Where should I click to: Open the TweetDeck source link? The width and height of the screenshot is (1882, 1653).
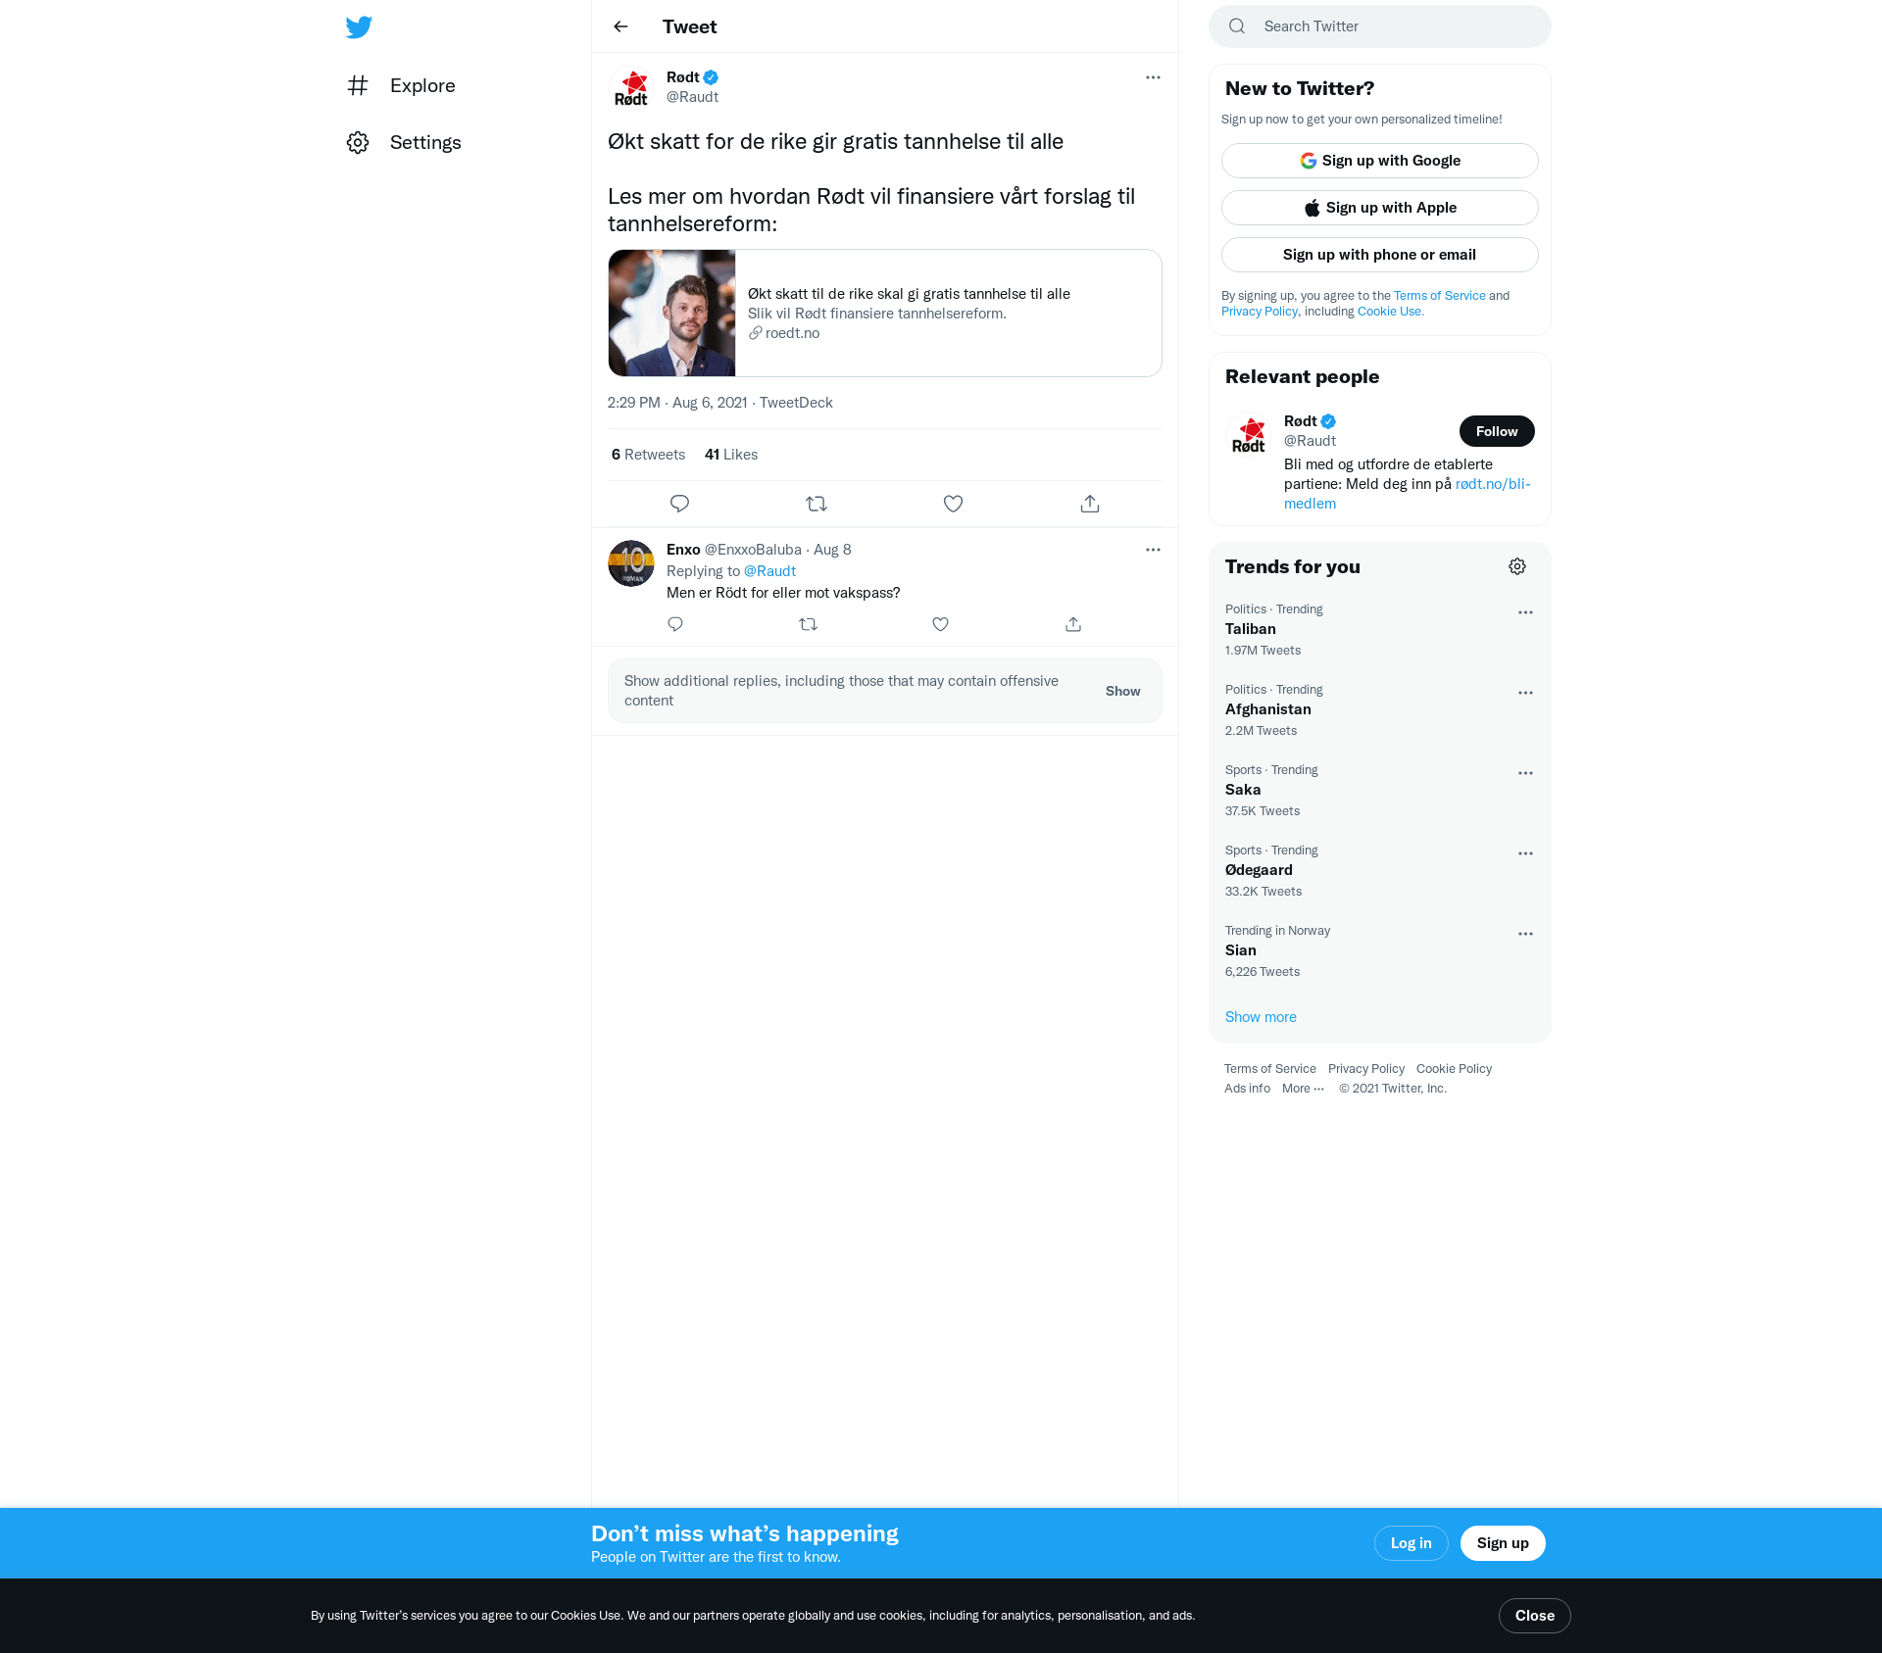796,403
